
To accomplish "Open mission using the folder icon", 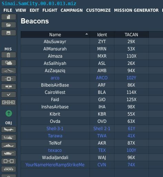I will coord(9,25).
